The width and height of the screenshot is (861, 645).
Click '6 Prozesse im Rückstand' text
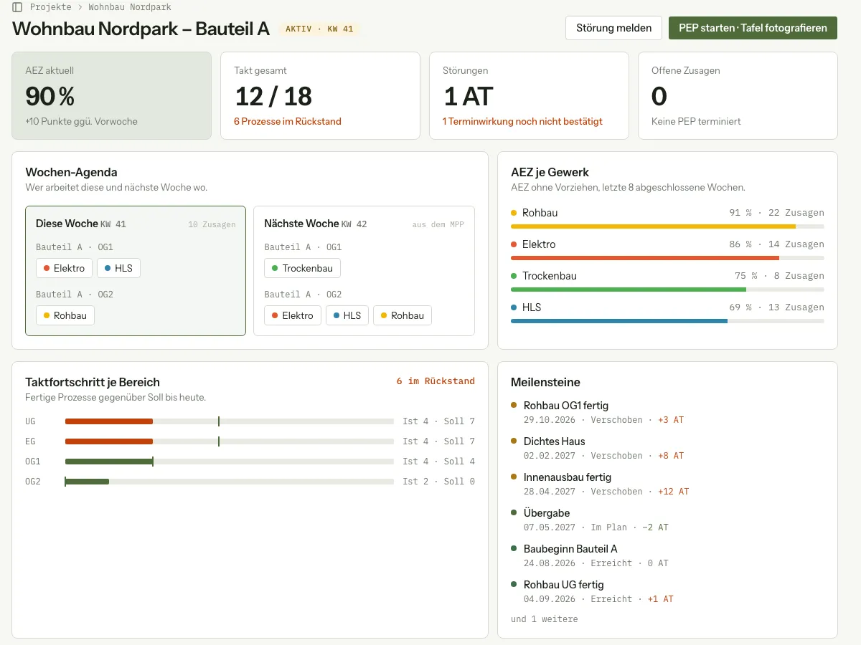coord(288,122)
